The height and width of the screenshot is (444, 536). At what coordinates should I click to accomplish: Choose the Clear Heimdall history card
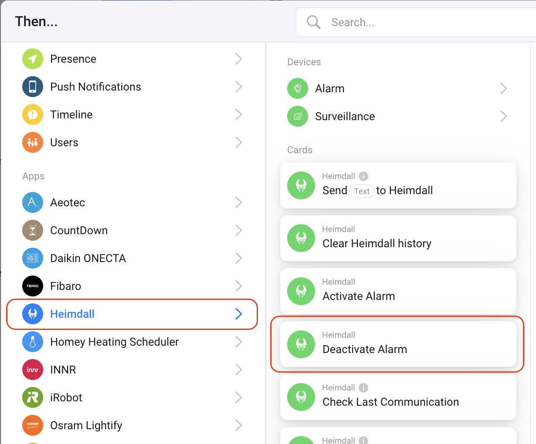pyautogui.click(x=398, y=238)
